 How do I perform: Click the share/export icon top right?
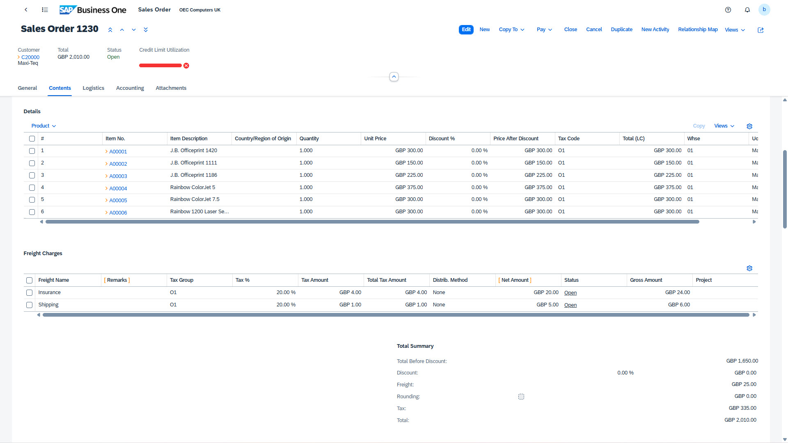pos(761,30)
